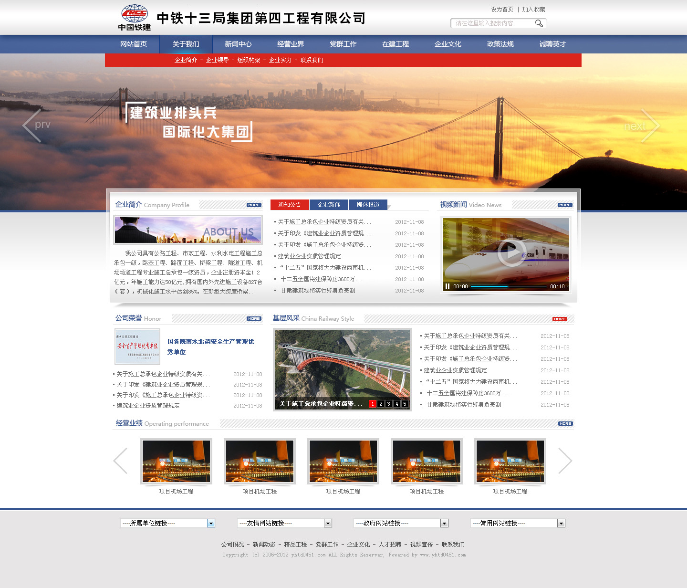
Task: Open 党群工作 navigation menu
Action: click(343, 44)
